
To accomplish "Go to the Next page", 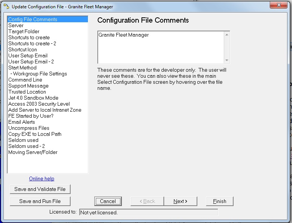I will point(180,201).
